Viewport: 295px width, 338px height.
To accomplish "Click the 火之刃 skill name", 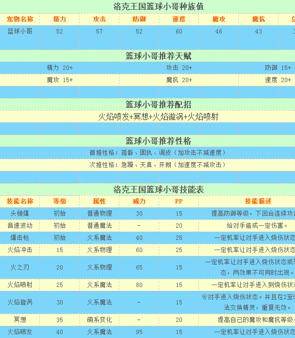I will pyautogui.click(x=20, y=267).
